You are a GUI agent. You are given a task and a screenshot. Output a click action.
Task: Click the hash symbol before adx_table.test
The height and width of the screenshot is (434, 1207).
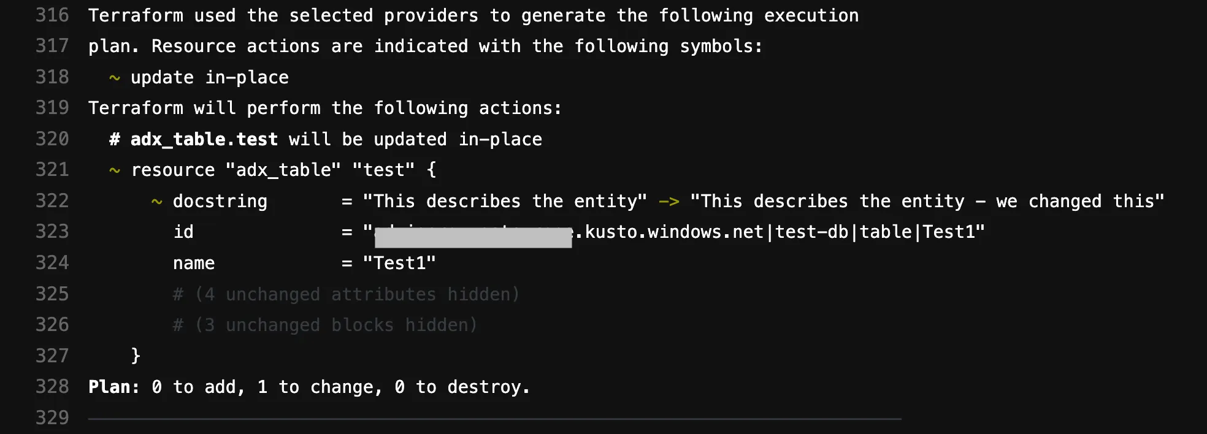(x=115, y=140)
